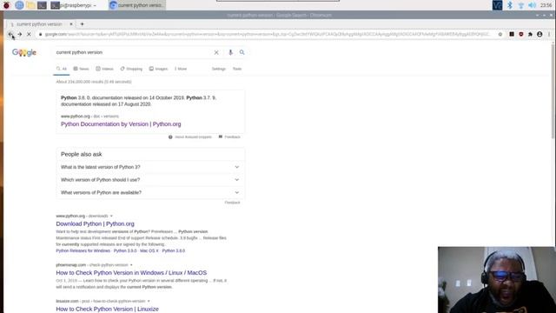
Task: Open a new browser tab
Action: click(82, 24)
